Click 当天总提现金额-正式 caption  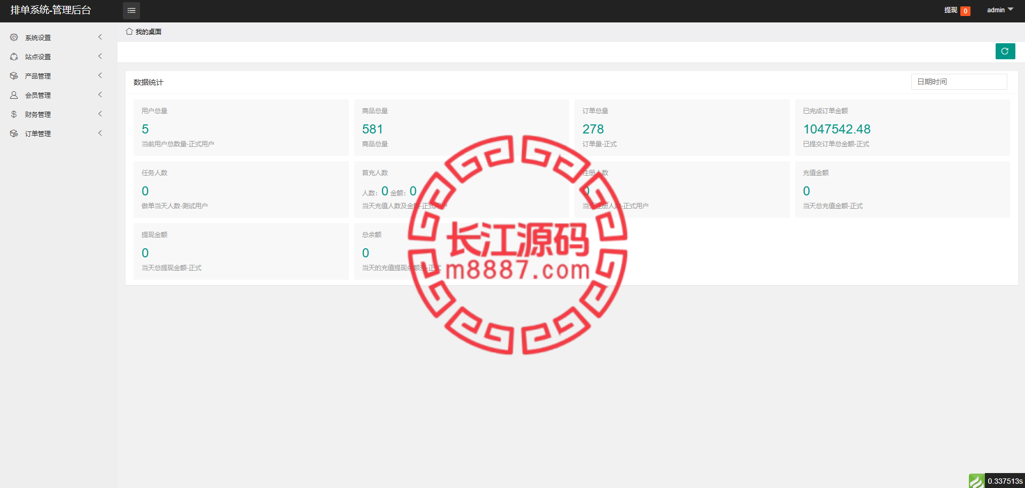(172, 268)
